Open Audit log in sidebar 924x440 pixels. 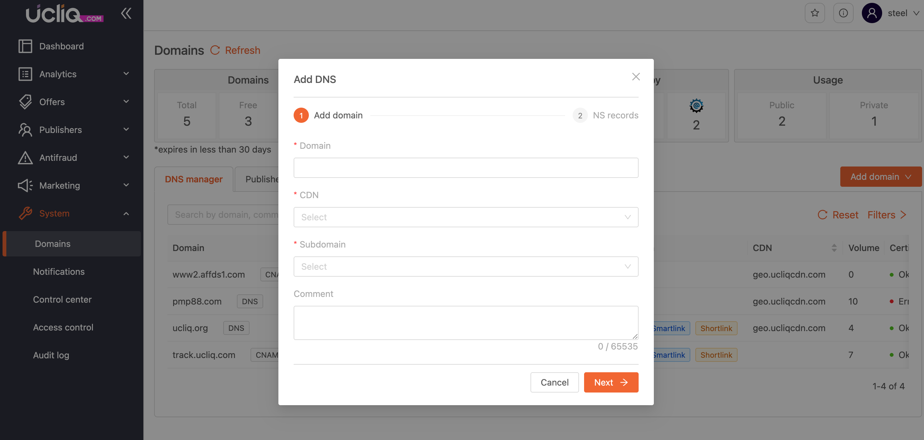(51, 355)
